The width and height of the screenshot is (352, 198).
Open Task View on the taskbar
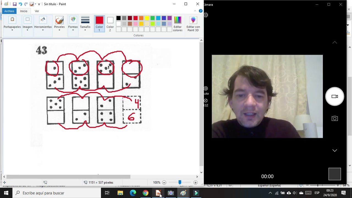(107, 193)
